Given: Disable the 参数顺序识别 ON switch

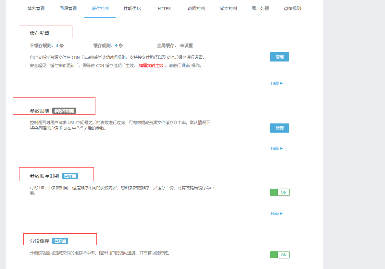Looking at the screenshot, I should tap(279, 192).
